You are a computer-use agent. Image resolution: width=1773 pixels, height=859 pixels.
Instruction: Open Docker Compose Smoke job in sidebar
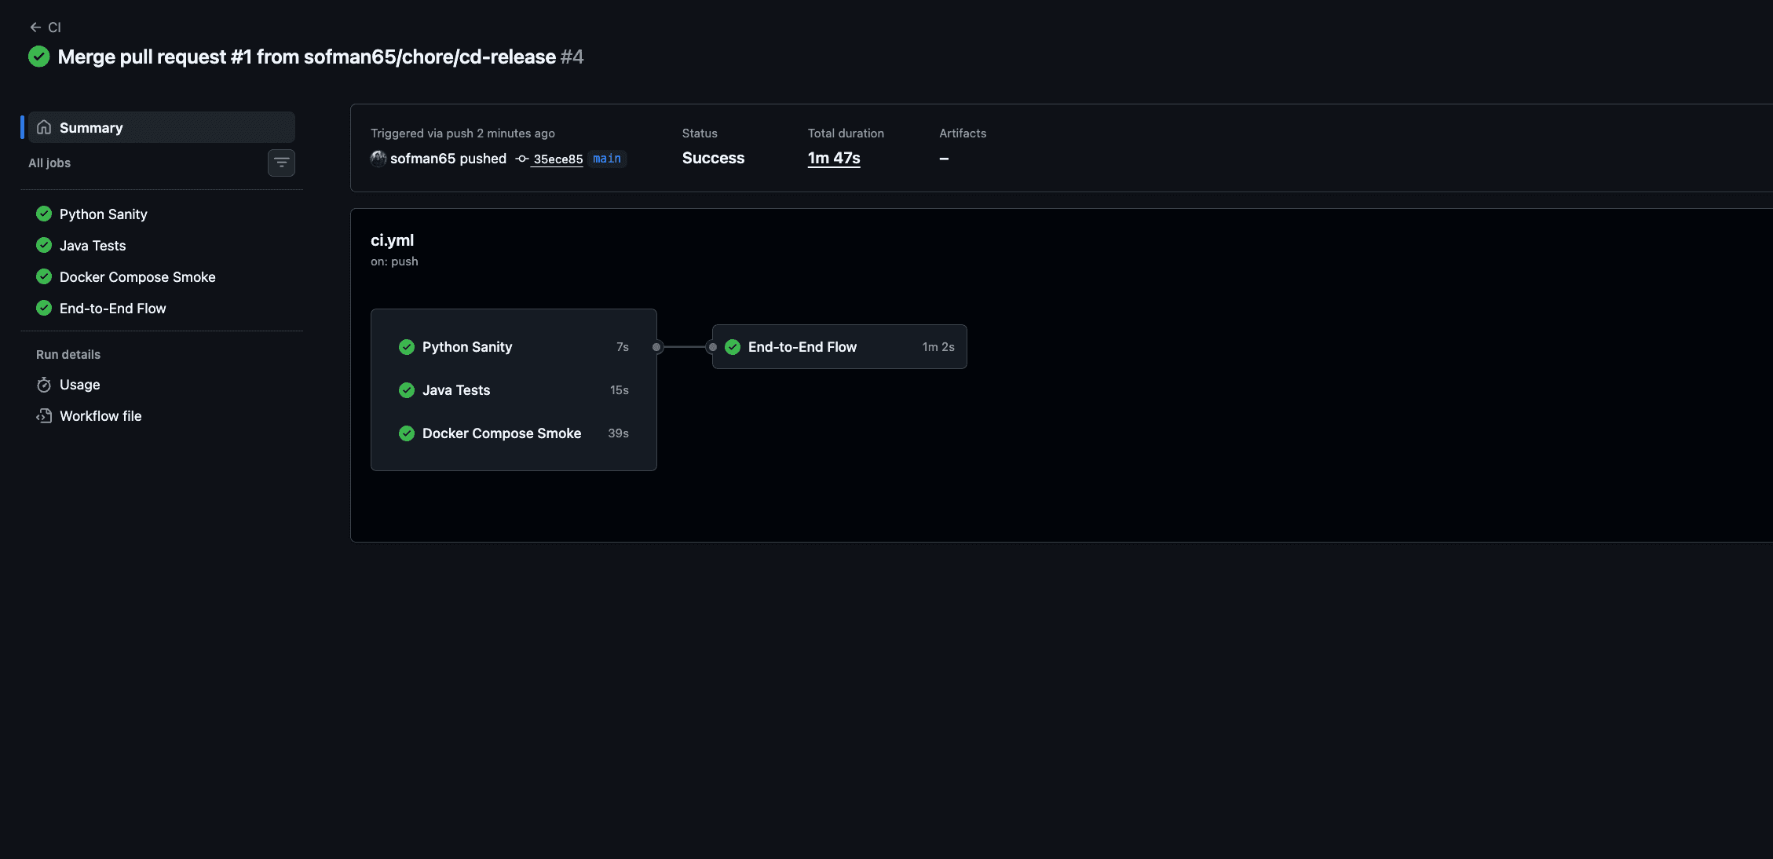[x=137, y=277]
